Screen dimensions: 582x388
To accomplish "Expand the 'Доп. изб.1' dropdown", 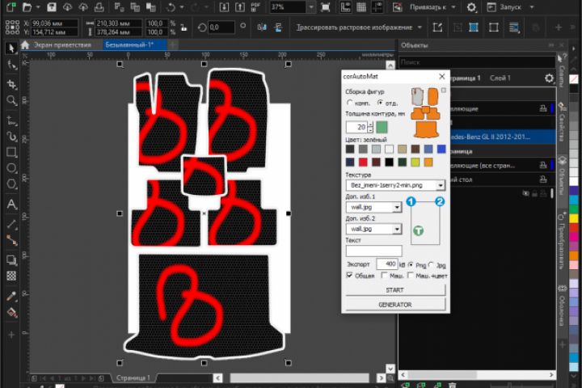I will click(x=397, y=207).
